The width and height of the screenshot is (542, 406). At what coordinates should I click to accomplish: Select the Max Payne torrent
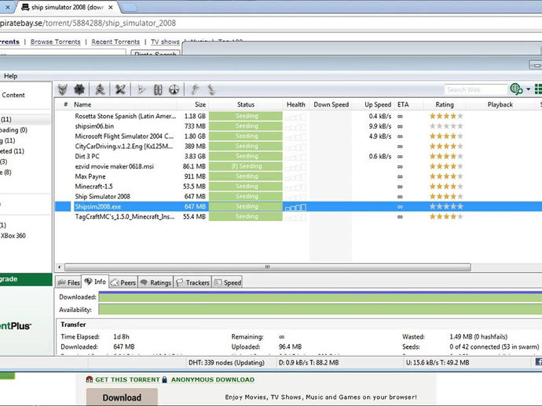(298, 176)
